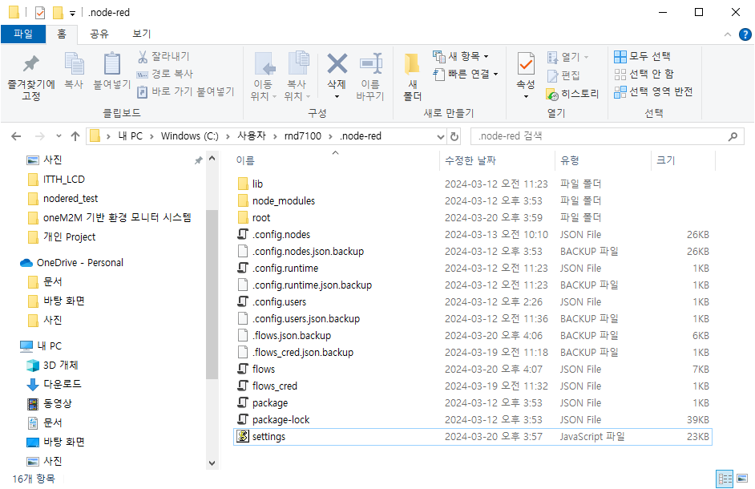Open nodered_test in navigation pane

[71, 199]
